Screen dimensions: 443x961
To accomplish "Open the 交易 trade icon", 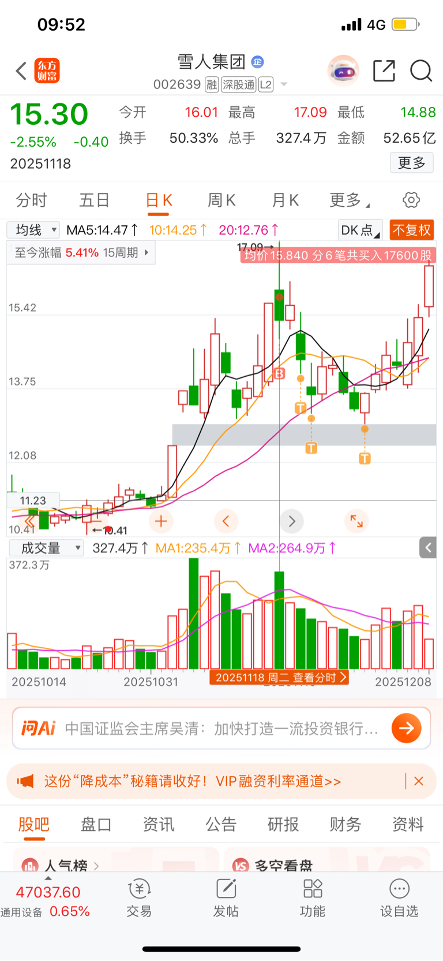I will [139, 897].
